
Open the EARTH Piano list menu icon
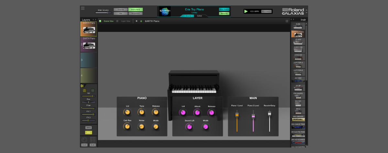pyautogui.click(x=136, y=21)
